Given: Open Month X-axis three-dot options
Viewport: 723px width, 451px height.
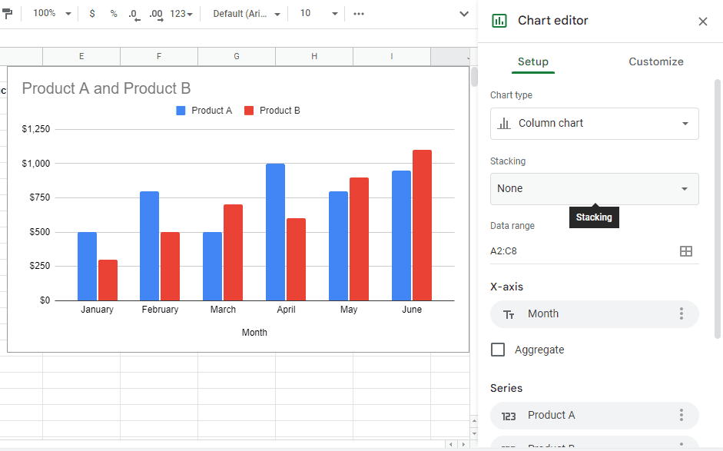Looking at the screenshot, I should 681,314.
